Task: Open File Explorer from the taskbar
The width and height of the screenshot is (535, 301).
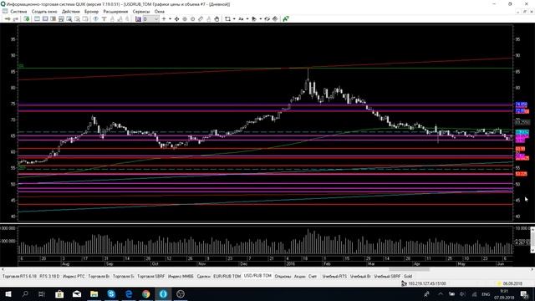Action: click(x=94, y=293)
